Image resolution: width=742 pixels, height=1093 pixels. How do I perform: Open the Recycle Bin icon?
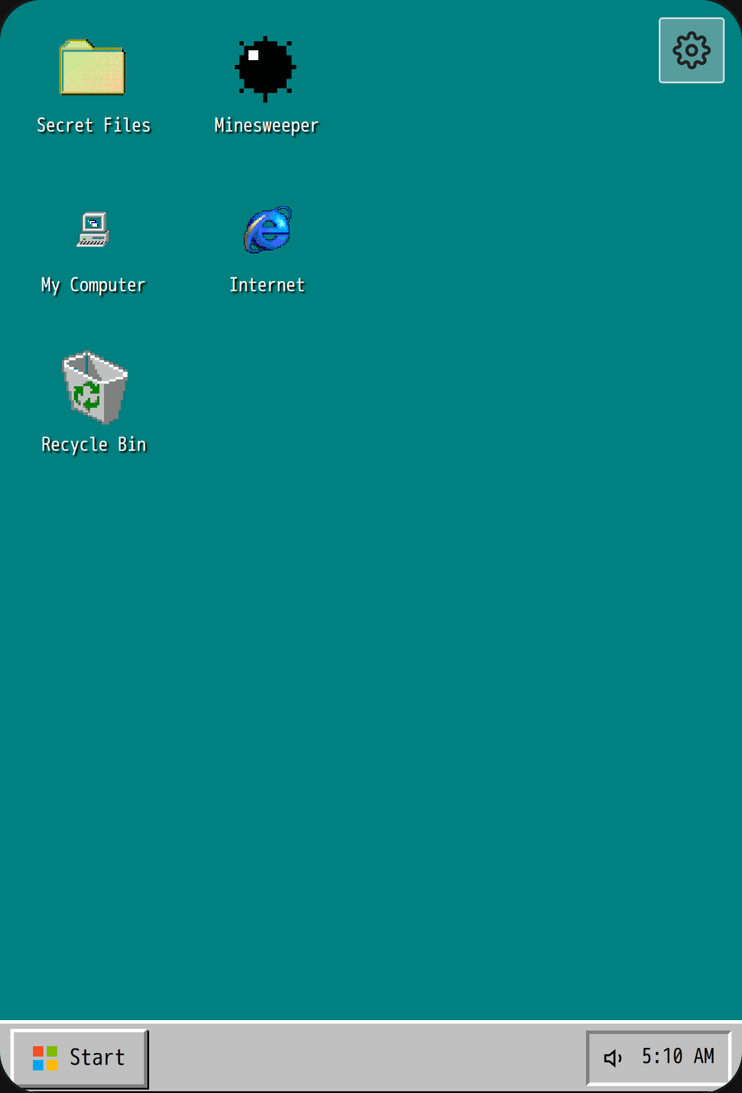point(95,387)
